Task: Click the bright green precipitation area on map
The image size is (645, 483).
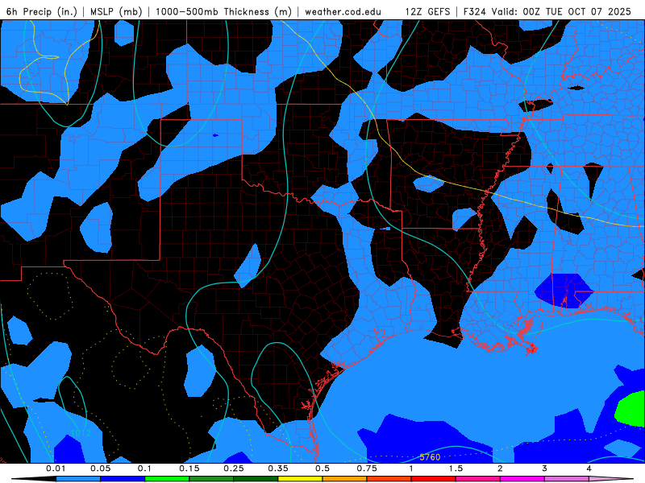Action: (631, 409)
